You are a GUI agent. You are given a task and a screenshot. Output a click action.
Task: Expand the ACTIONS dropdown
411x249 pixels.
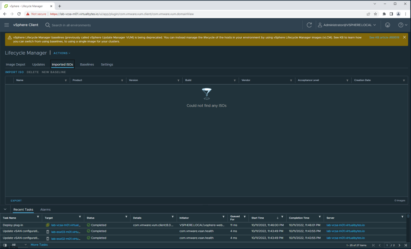tap(62, 53)
